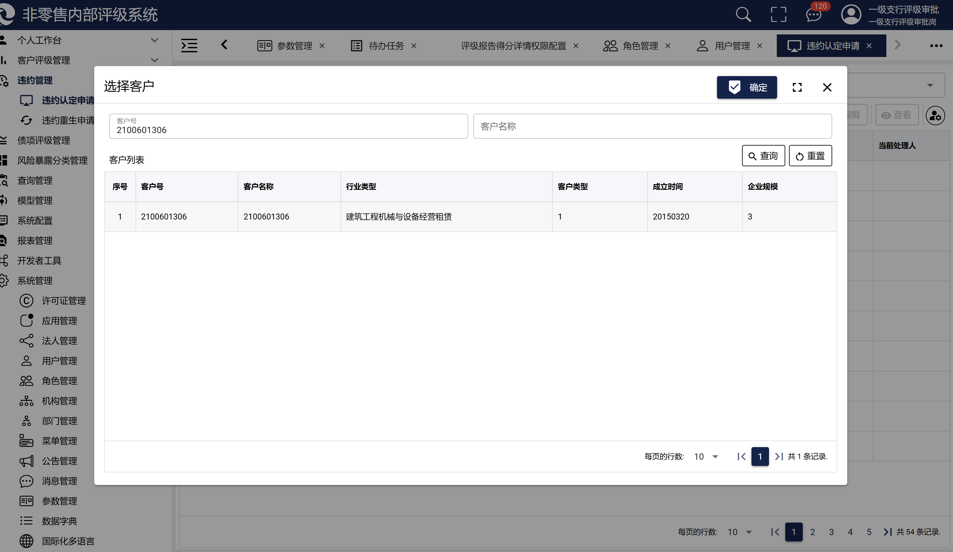Go to last page in dialog pagination
The width and height of the screenshot is (953, 552).
(x=779, y=456)
